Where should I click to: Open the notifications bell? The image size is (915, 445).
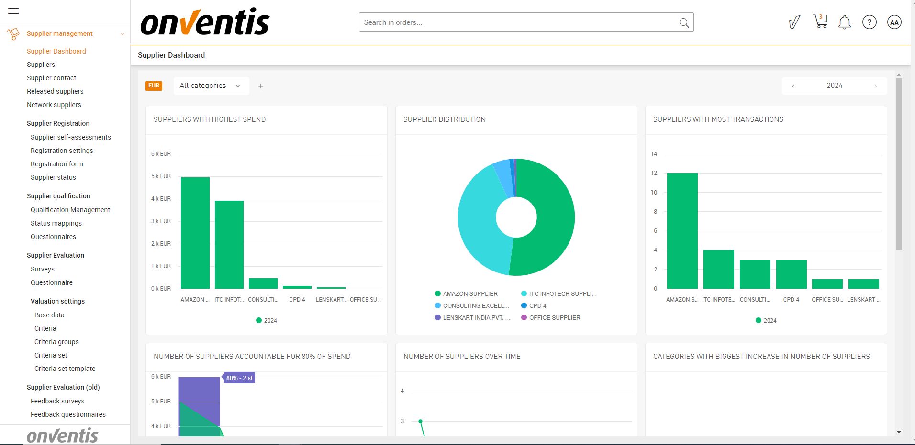845,22
